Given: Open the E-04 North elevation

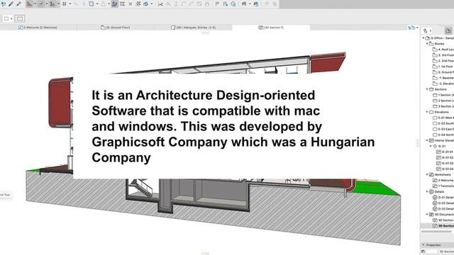Looking at the screenshot, I should point(443,135).
